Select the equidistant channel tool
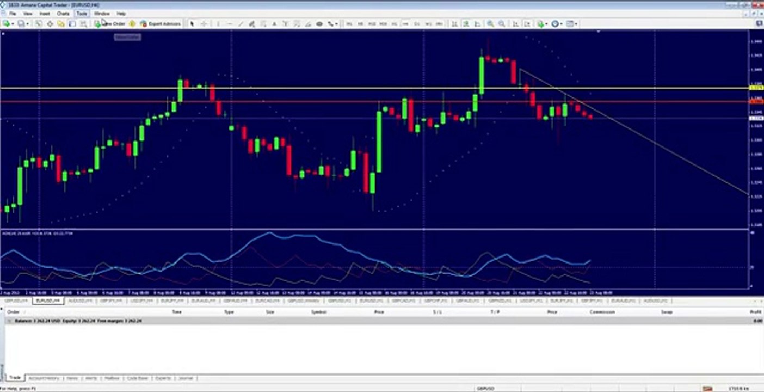Image resolution: width=764 pixels, height=392 pixels. pos(252,23)
